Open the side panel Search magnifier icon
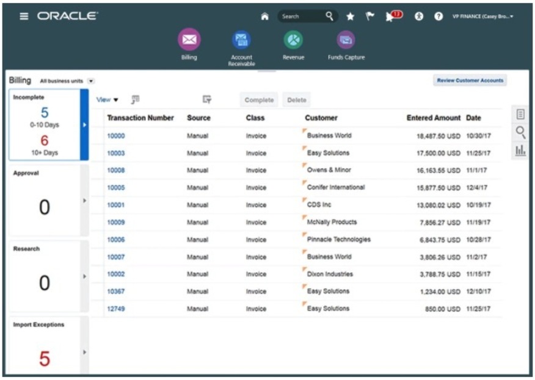This screenshot has height=380, width=535. (521, 132)
